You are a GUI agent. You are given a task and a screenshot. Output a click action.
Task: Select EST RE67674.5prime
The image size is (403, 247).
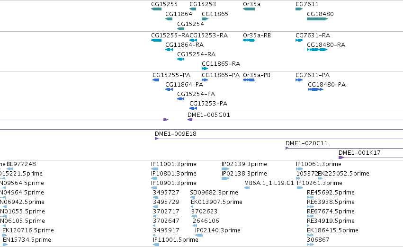click(311, 216)
